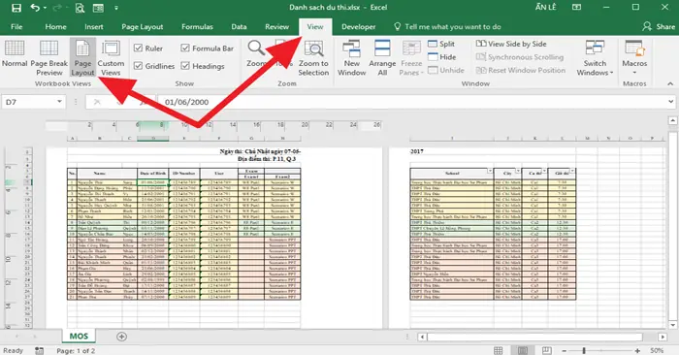This screenshot has width=679, height=355.
Task: Click the 'Page: 1 of 2' status text
Action: (76, 351)
